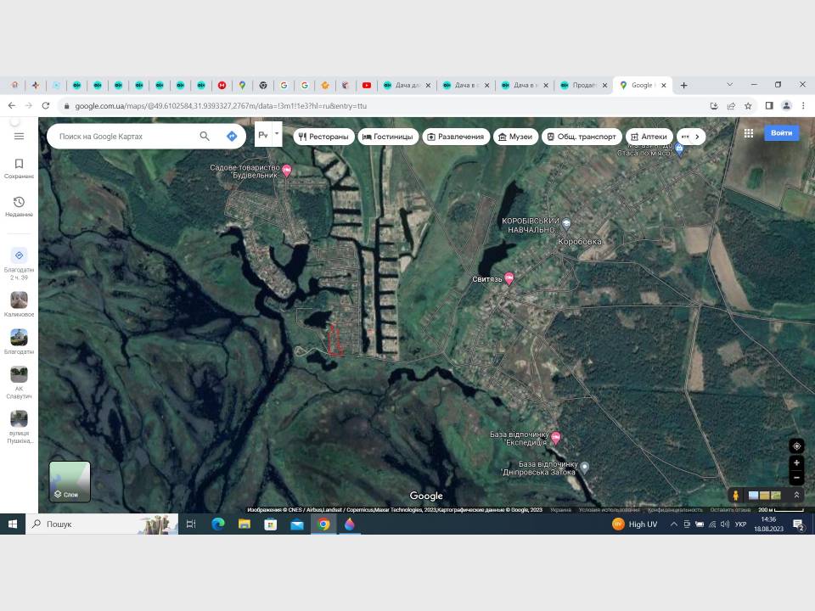Filter by Гостиницы chip

tap(388, 137)
